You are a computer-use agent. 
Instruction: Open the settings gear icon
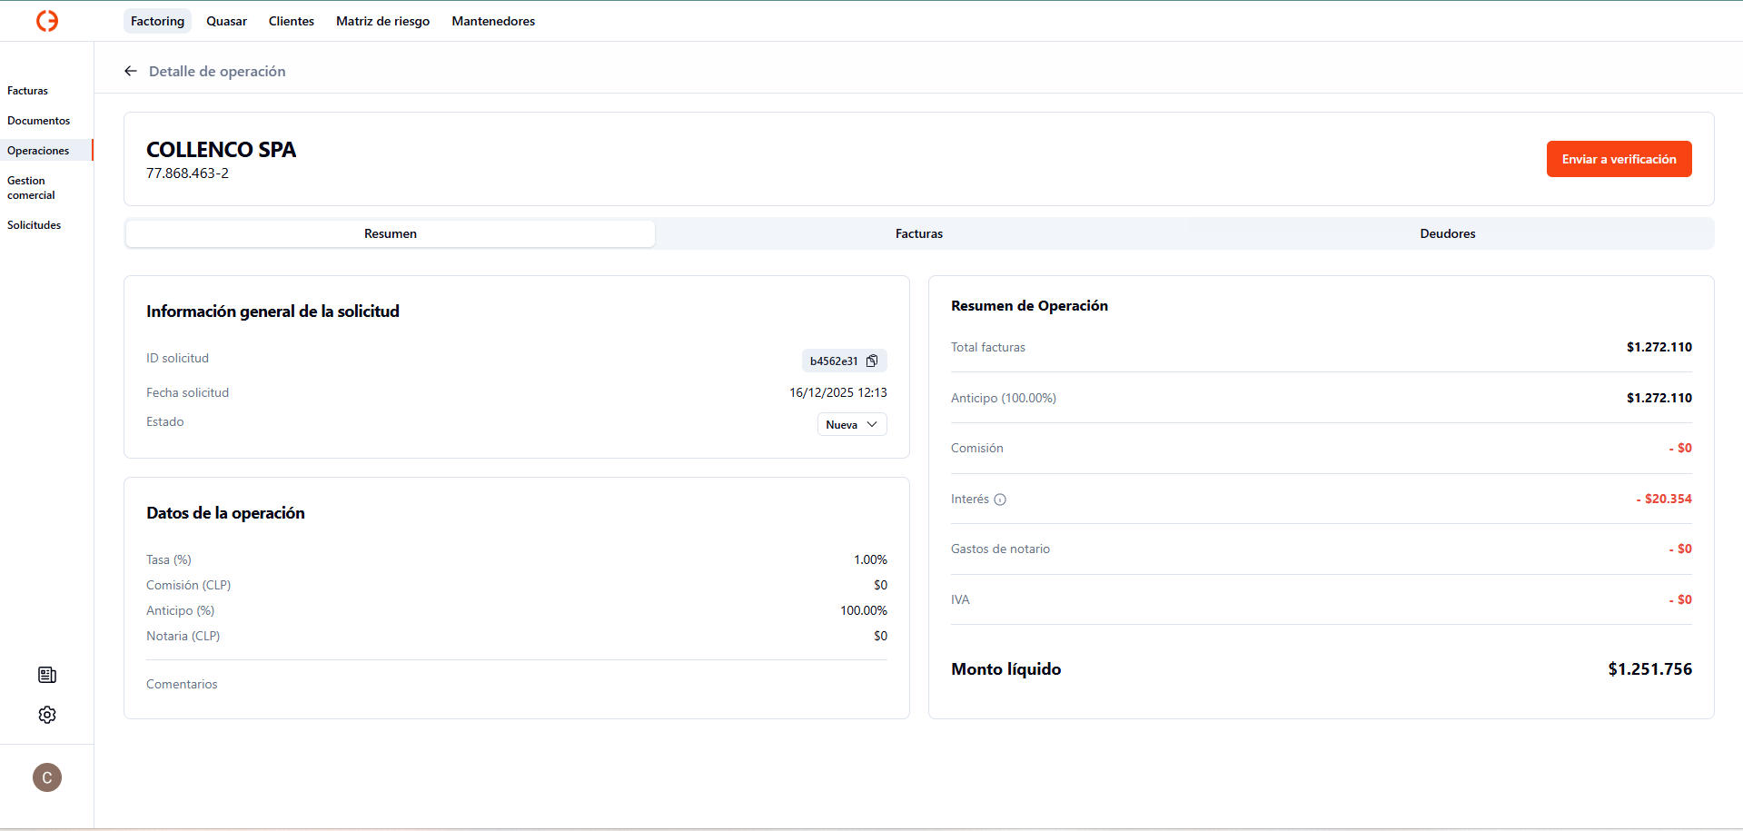pyautogui.click(x=47, y=715)
